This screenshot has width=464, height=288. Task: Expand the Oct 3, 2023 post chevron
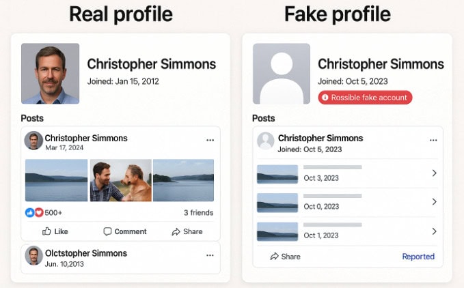(434, 173)
